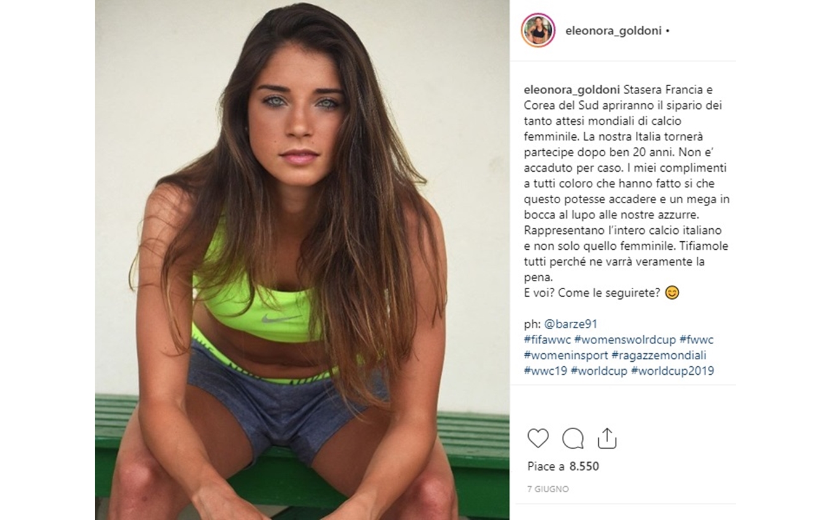Viewport: 831px width, 520px height.
Task: Open the #worldcup hashtag
Action: pos(599,371)
